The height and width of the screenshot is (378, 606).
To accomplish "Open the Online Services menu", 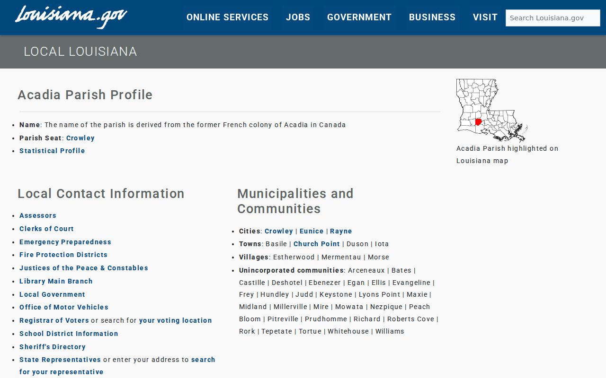I will [227, 17].
